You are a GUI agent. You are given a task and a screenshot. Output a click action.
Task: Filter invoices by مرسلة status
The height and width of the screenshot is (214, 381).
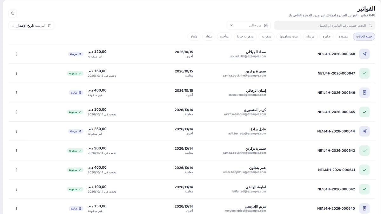(x=310, y=36)
